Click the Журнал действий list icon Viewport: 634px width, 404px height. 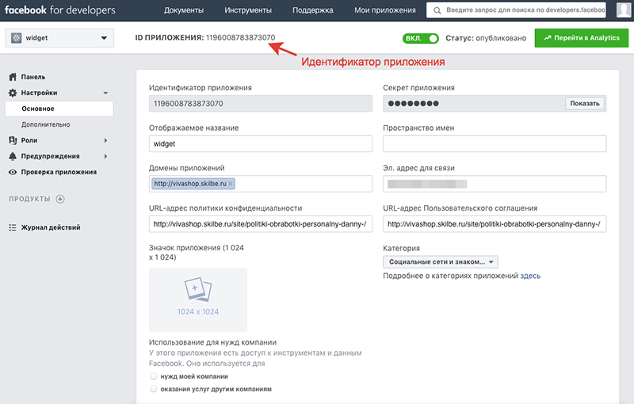tap(13, 227)
